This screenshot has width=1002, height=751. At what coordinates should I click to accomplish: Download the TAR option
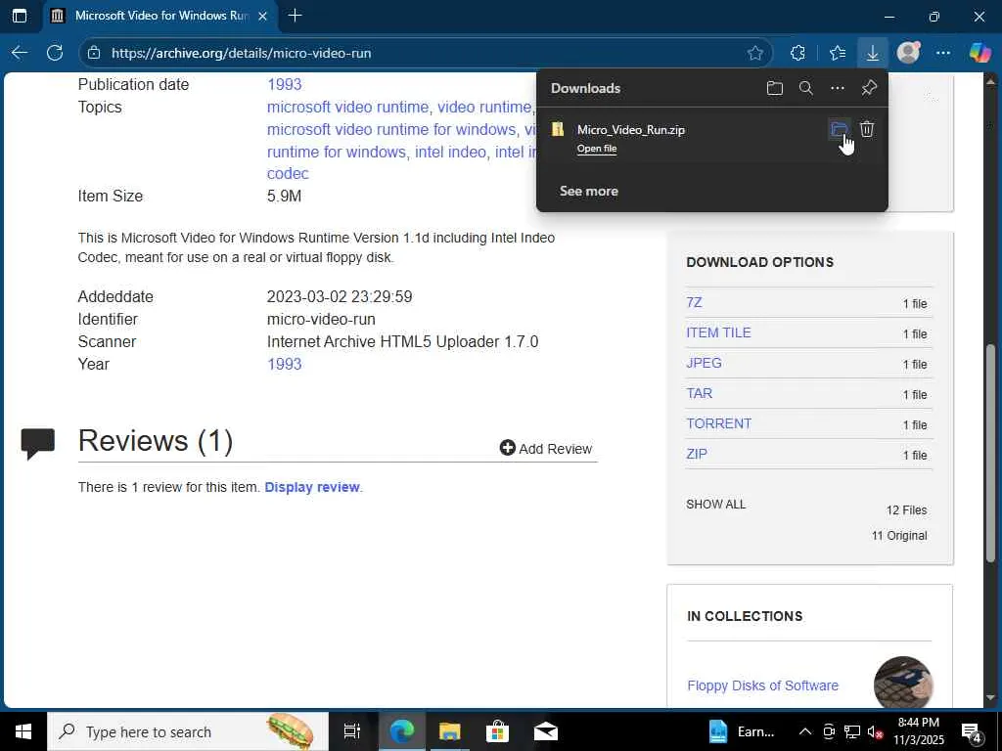pyautogui.click(x=699, y=393)
